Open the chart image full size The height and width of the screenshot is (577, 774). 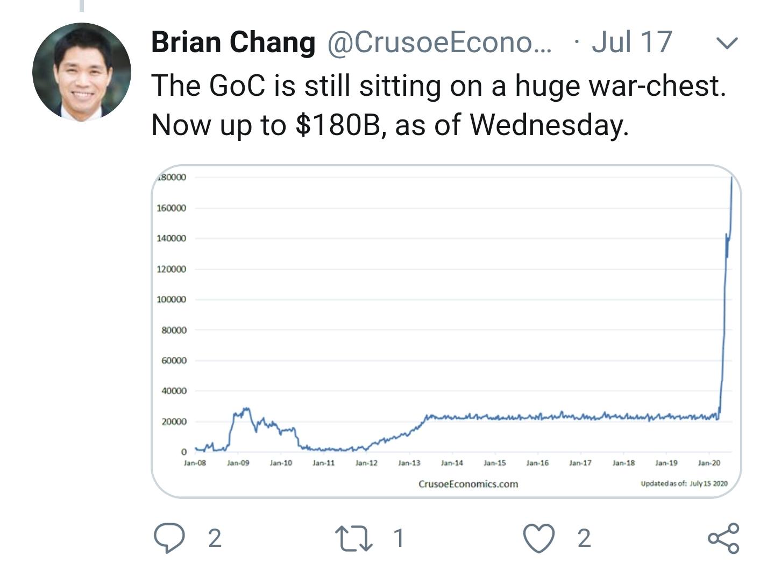tap(446, 332)
